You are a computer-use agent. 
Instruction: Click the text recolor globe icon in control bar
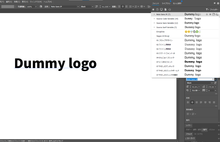41,7
